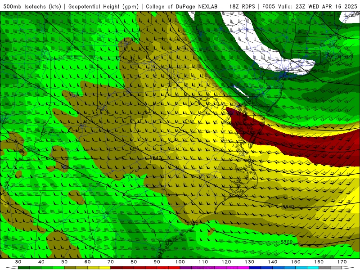360x270 pixels.
Task: Click the 100 value on the color scale
Action: (180, 262)
